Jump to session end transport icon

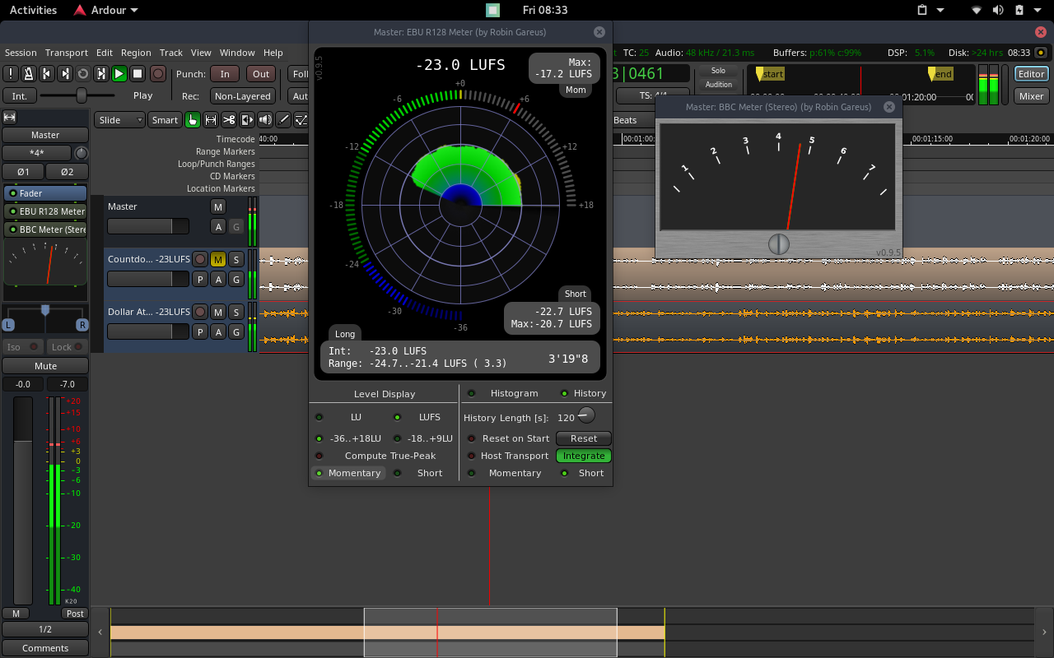click(x=65, y=74)
